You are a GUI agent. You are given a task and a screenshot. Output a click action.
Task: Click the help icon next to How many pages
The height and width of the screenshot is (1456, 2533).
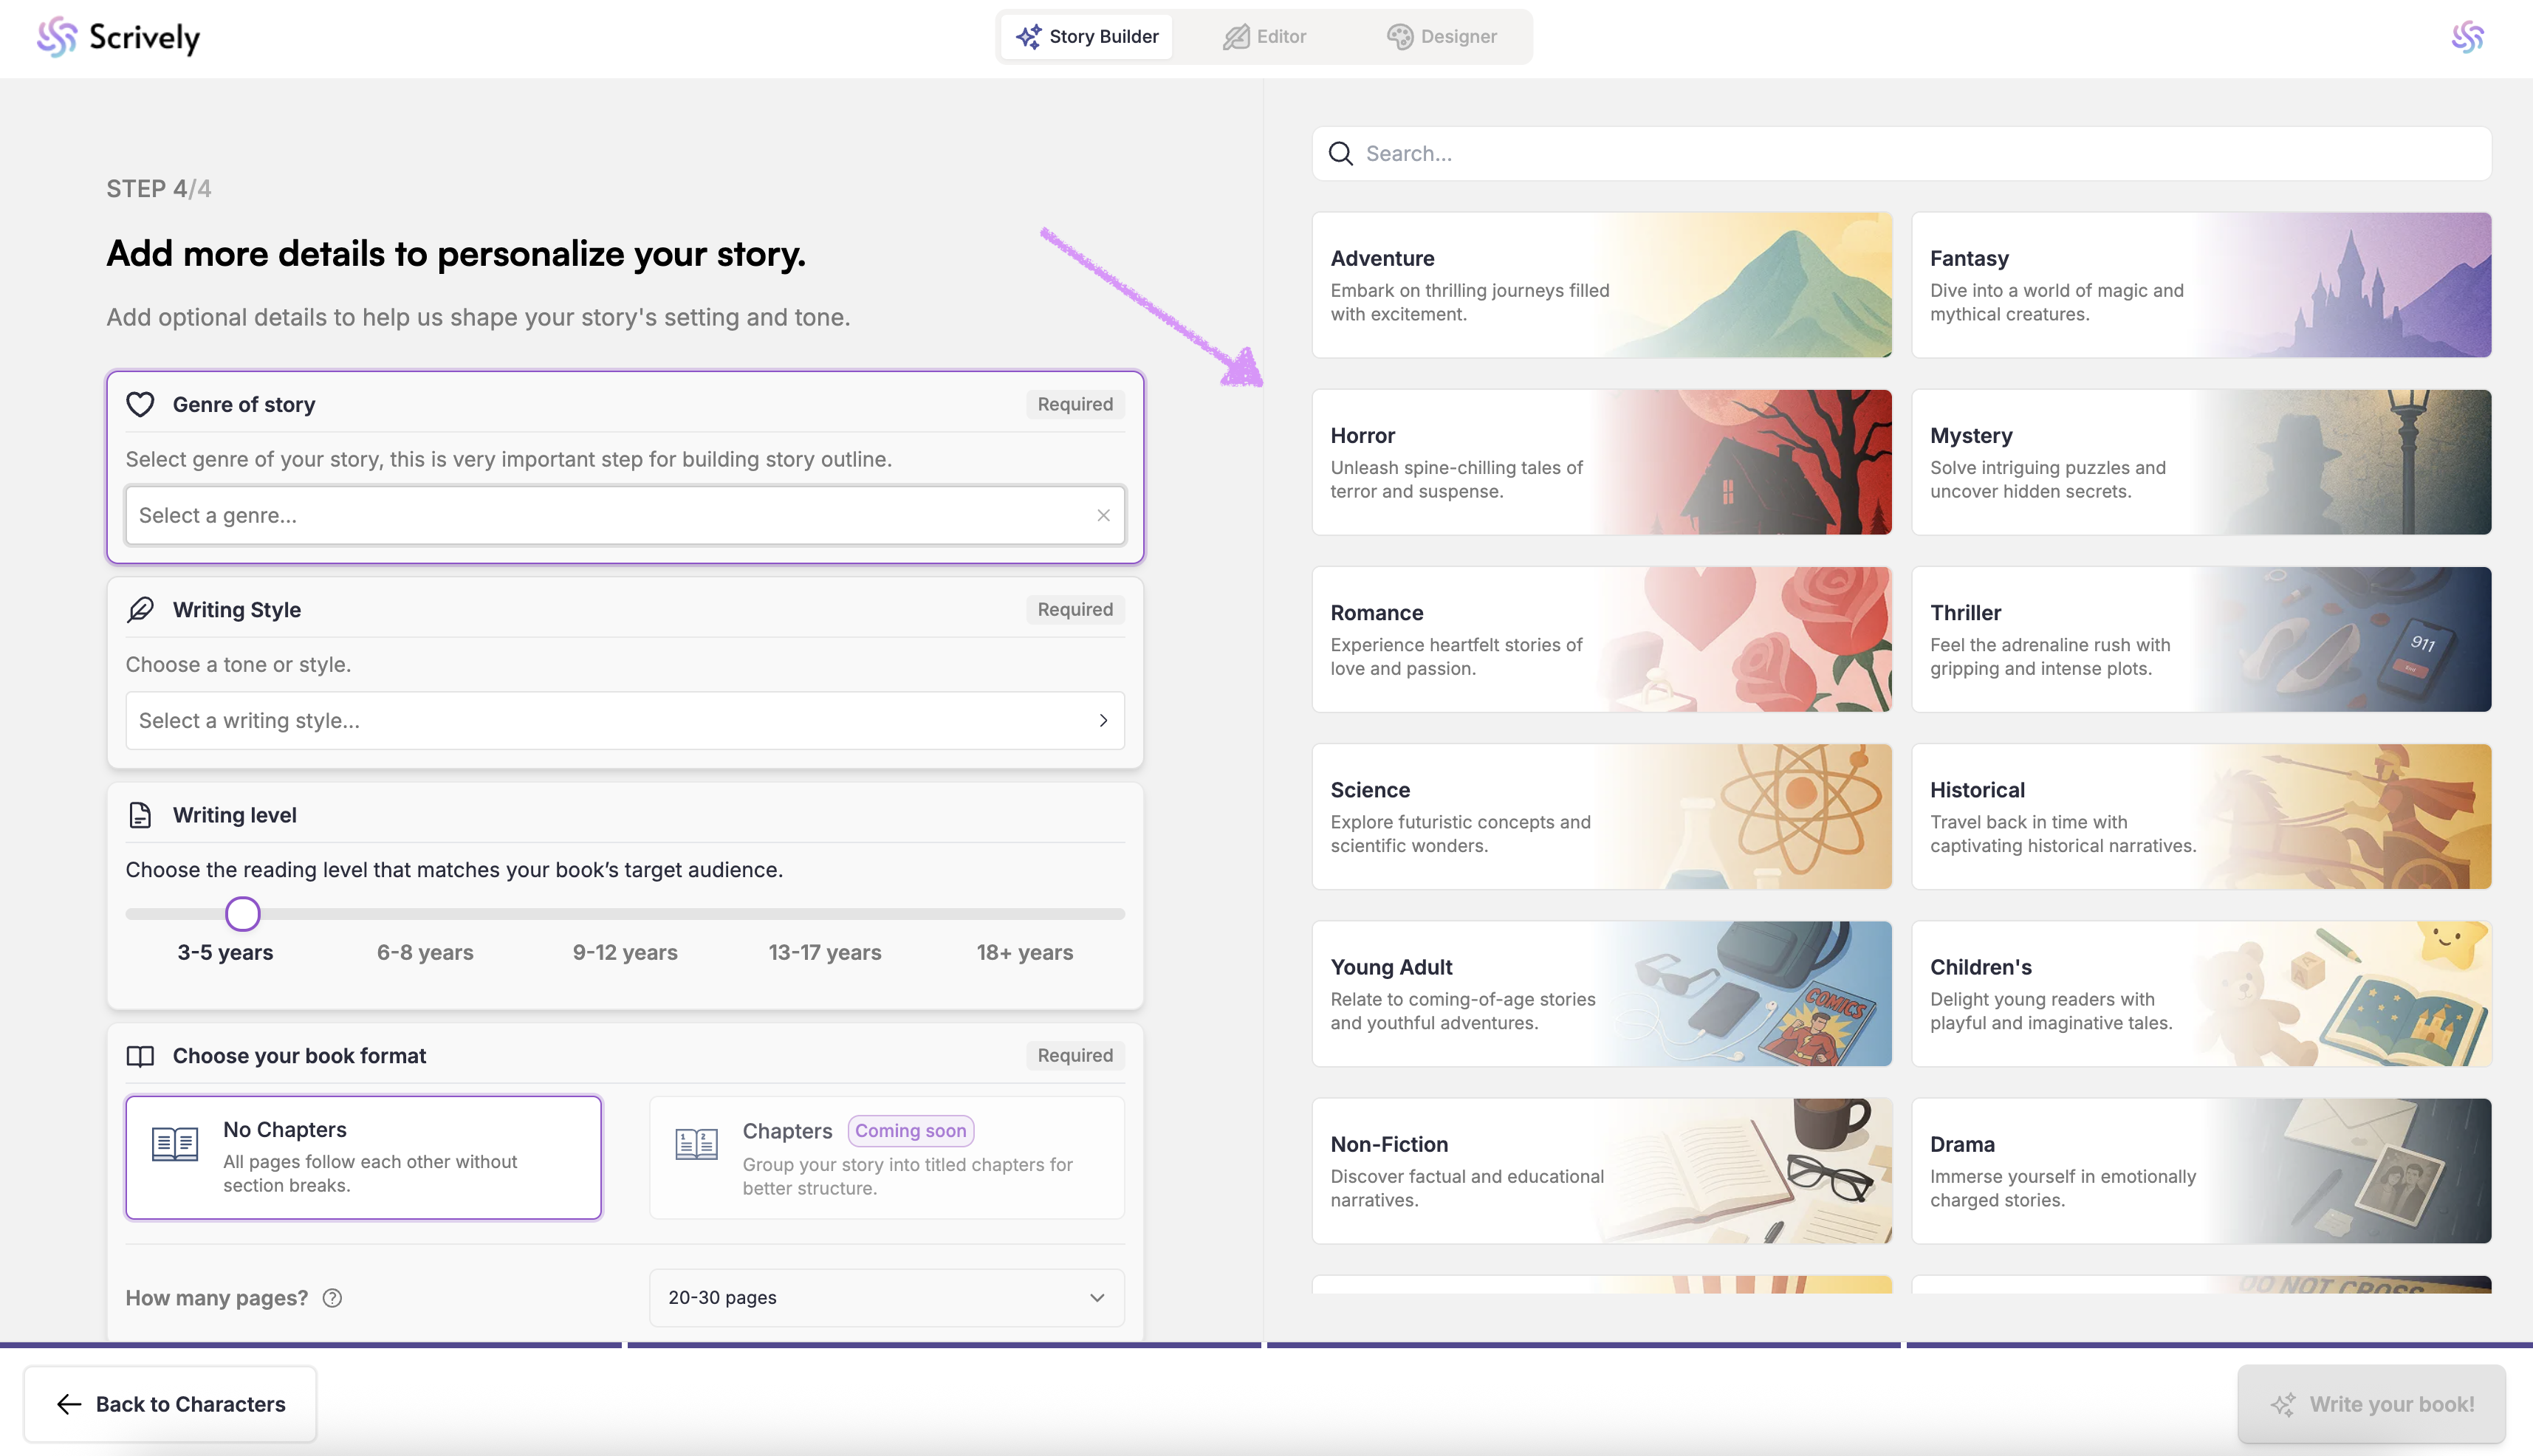(332, 1298)
